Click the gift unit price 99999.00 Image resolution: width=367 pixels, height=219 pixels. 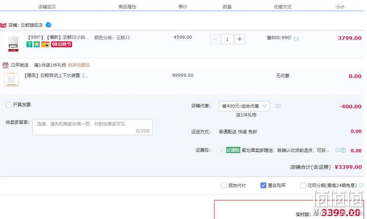point(183,75)
